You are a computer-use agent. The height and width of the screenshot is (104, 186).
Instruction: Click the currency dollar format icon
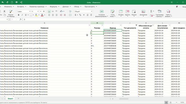[75, 15]
